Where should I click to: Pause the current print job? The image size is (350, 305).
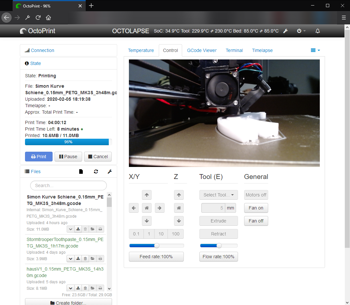68,157
